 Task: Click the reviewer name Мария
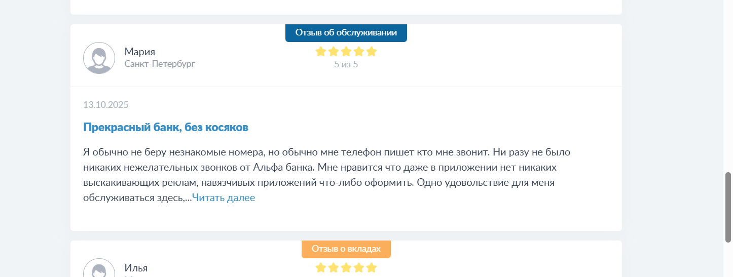pos(139,52)
